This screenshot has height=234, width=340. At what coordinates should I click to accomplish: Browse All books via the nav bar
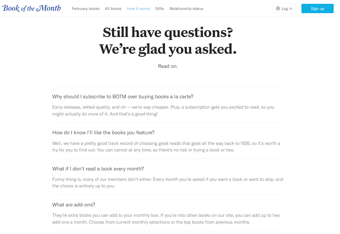pos(113,8)
